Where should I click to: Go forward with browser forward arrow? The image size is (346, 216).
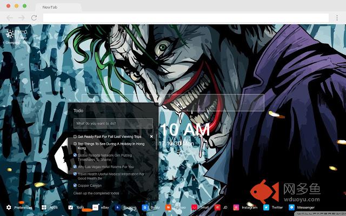[x=22, y=18]
